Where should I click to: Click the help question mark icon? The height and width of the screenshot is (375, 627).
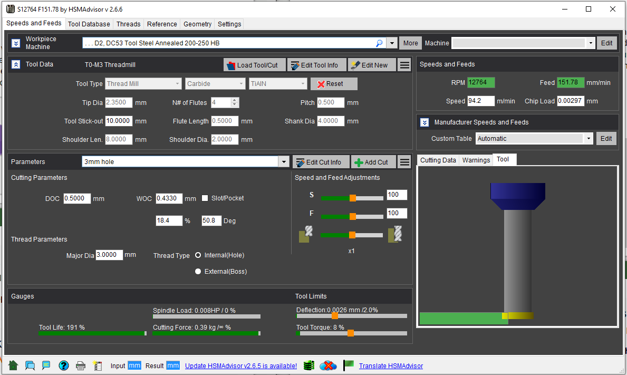click(64, 366)
